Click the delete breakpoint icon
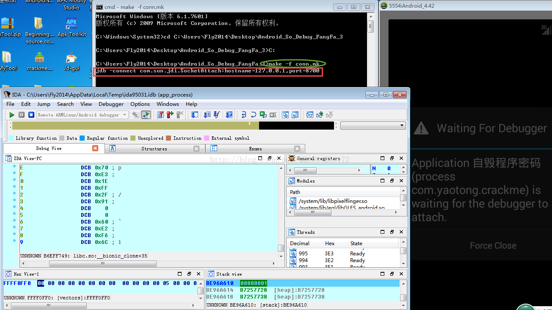552x310 pixels. (180, 115)
